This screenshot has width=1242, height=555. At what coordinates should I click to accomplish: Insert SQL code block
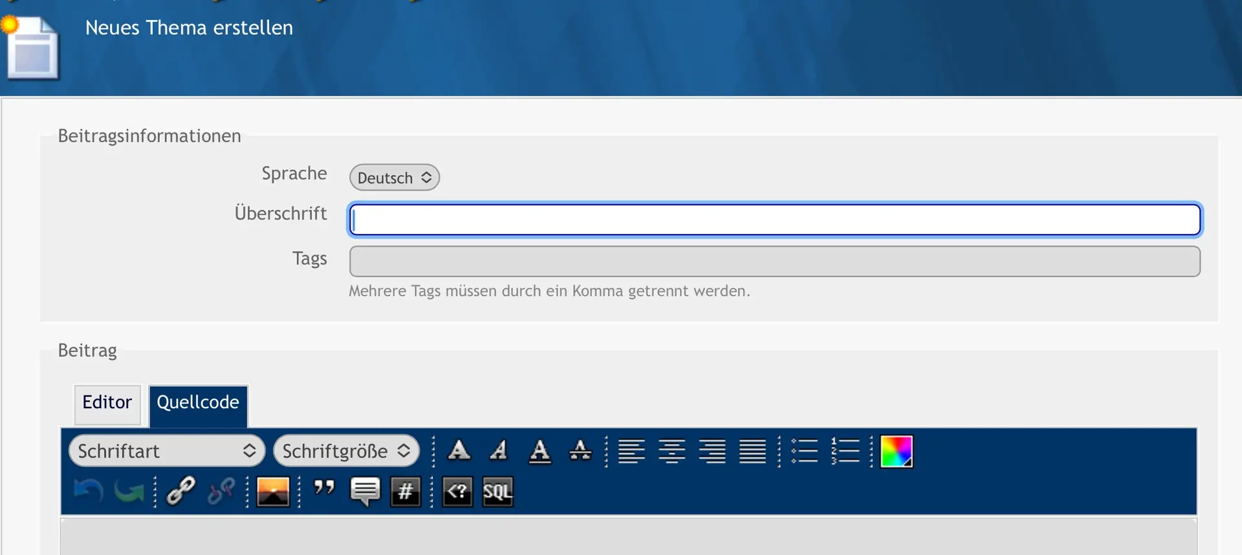click(497, 492)
